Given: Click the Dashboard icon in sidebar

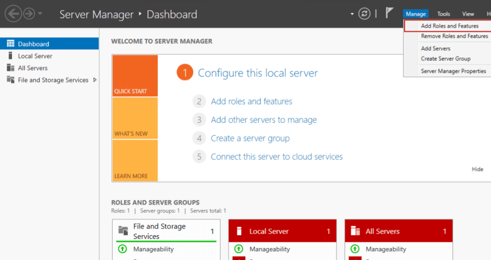Looking at the screenshot, I should [11, 44].
